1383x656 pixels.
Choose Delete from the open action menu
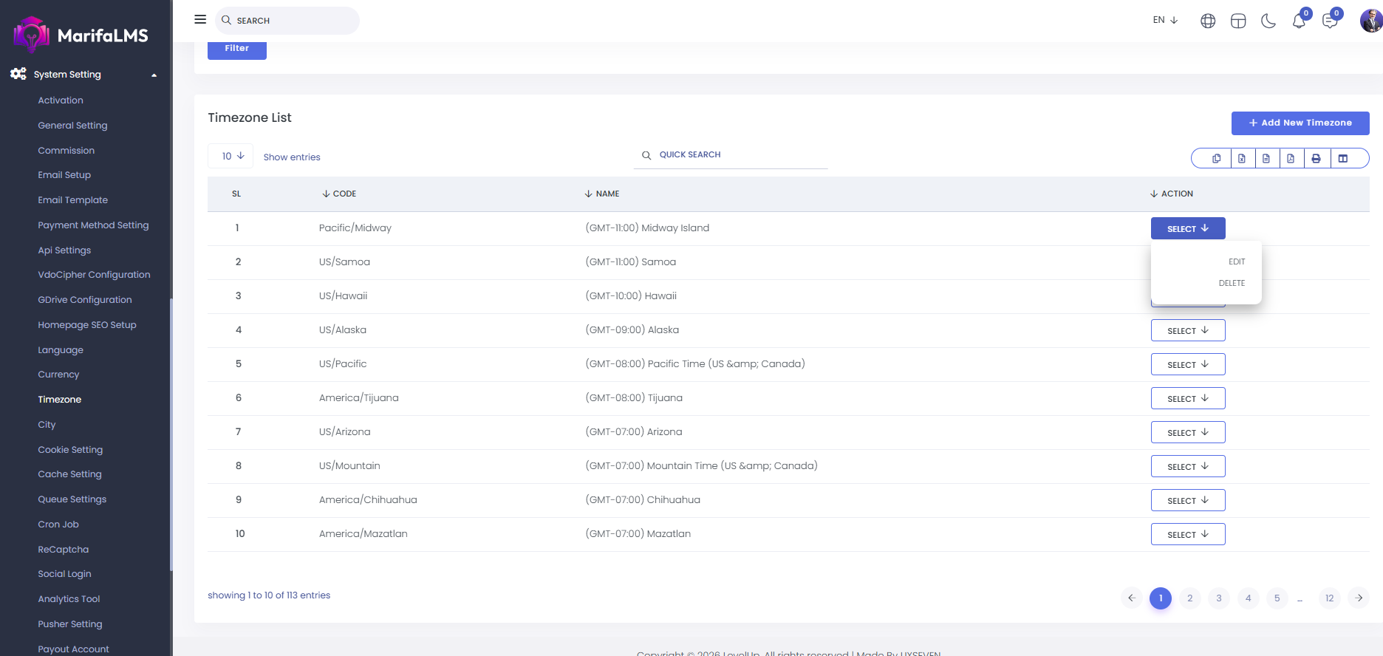click(1232, 283)
